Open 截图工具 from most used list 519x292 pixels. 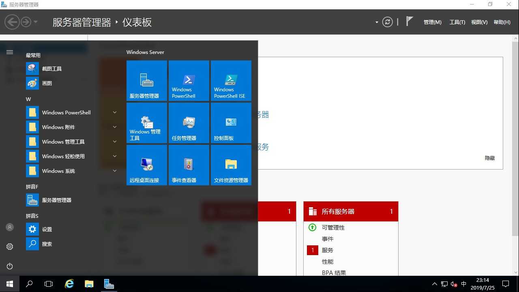(x=71, y=69)
